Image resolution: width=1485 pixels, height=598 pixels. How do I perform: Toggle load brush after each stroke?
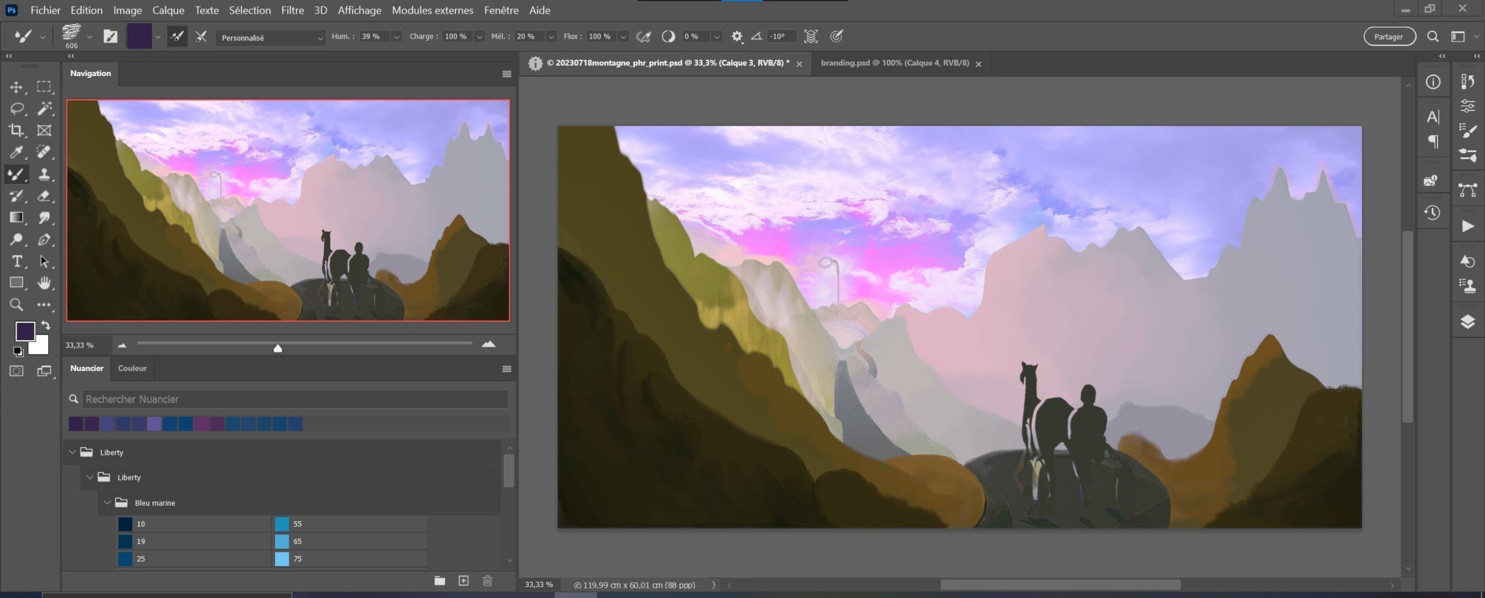pyautogui.click(x=177, y=37)
